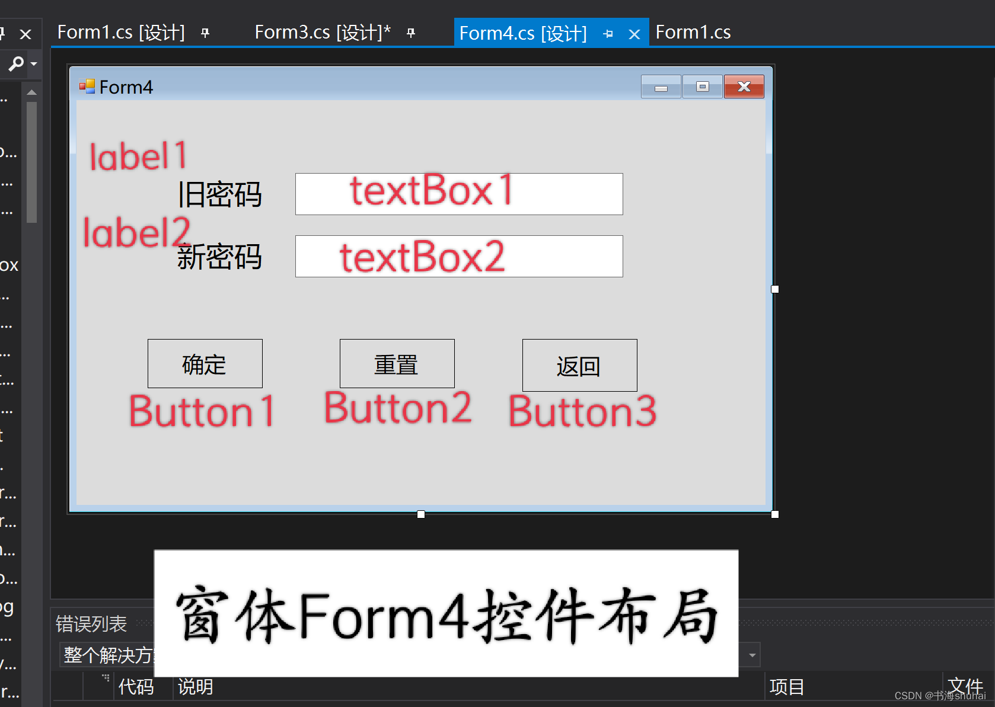This screenshot has width=995, height=707.
Task: Select the Form4.cs [设计] tab
Action: pos(523,33)
